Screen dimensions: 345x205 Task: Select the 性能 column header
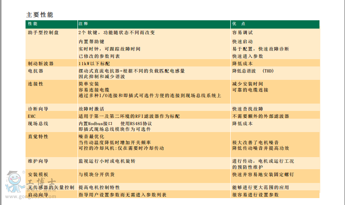tap(32, 24)
